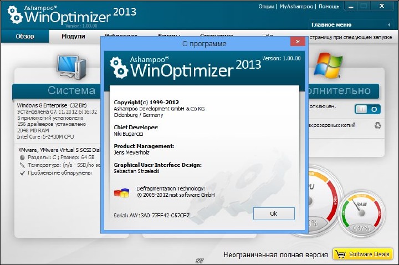
Task: Close the О программе dialog
Action: (298, 42)
